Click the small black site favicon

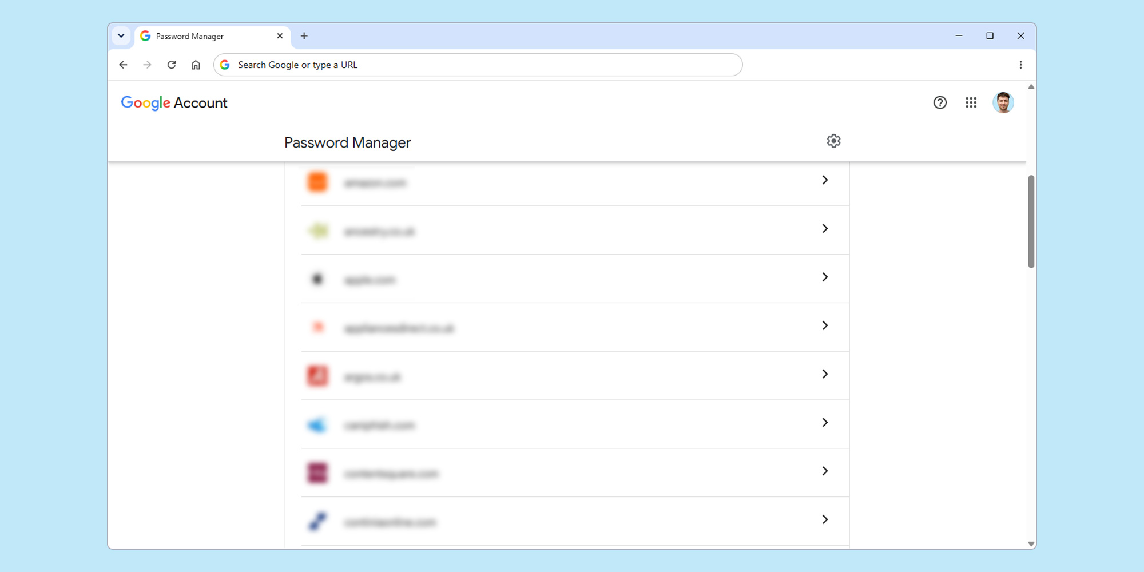(x=317, y=279)
